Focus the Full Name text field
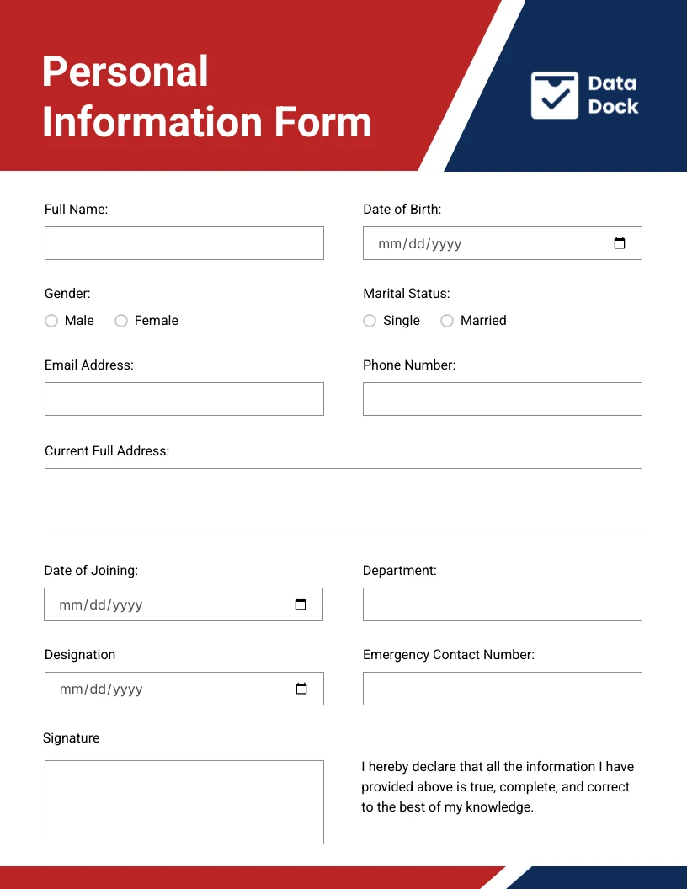The width and height of the screenshot is (687, 889). [x=184, y=243]
